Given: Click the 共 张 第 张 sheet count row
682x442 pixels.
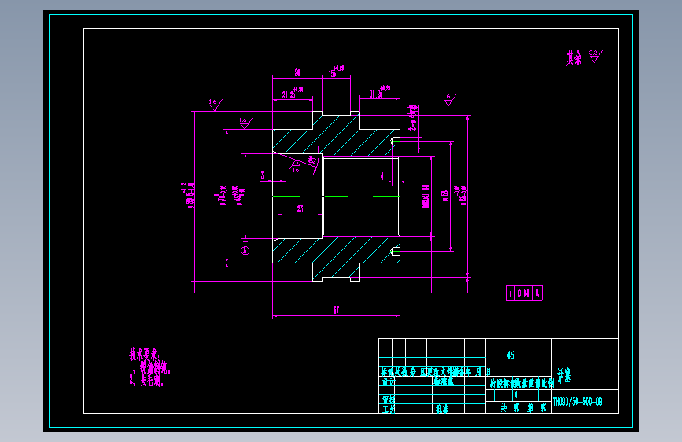Looking at the screenshot, I should tap(523, 407).
